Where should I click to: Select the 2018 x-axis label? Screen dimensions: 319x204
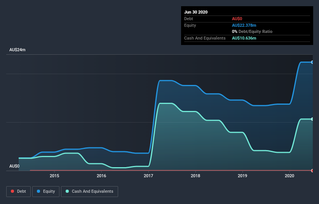(x=195, y=176)
